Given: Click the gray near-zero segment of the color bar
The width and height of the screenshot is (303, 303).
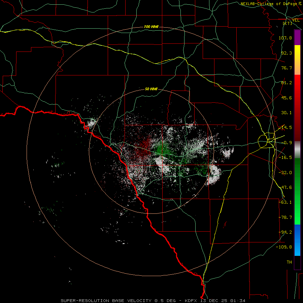Looking at the screenshot, I should point(297,150).
